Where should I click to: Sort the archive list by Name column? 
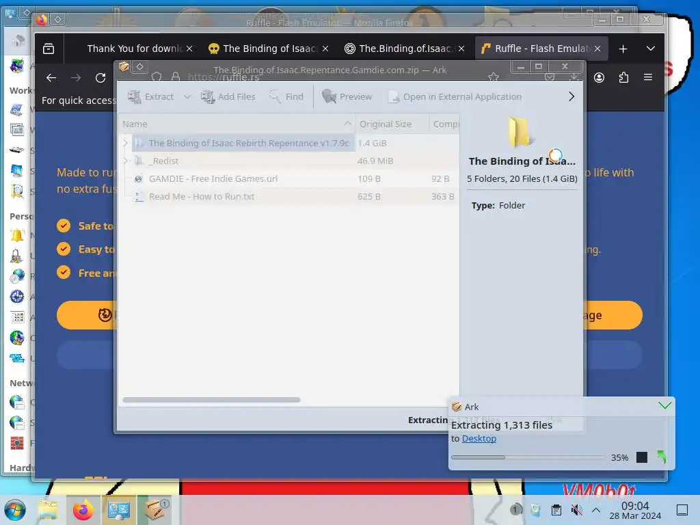tap(237, 124)
